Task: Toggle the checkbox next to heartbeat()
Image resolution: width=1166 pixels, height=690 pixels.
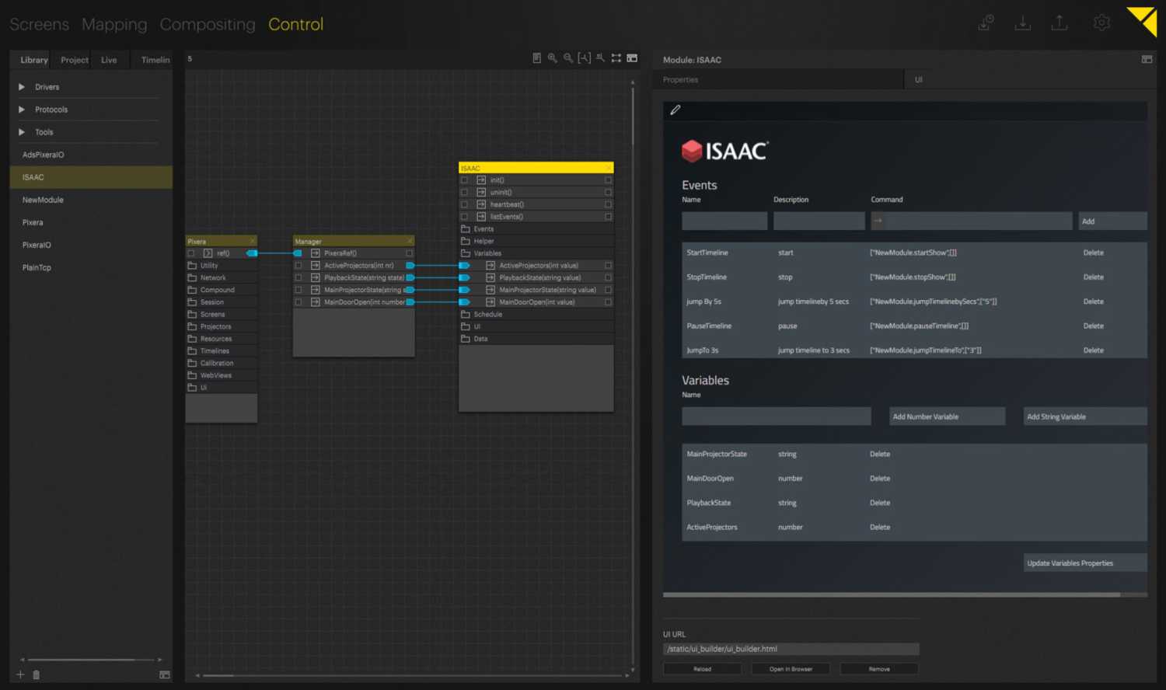Action: [x=464, y=204]
